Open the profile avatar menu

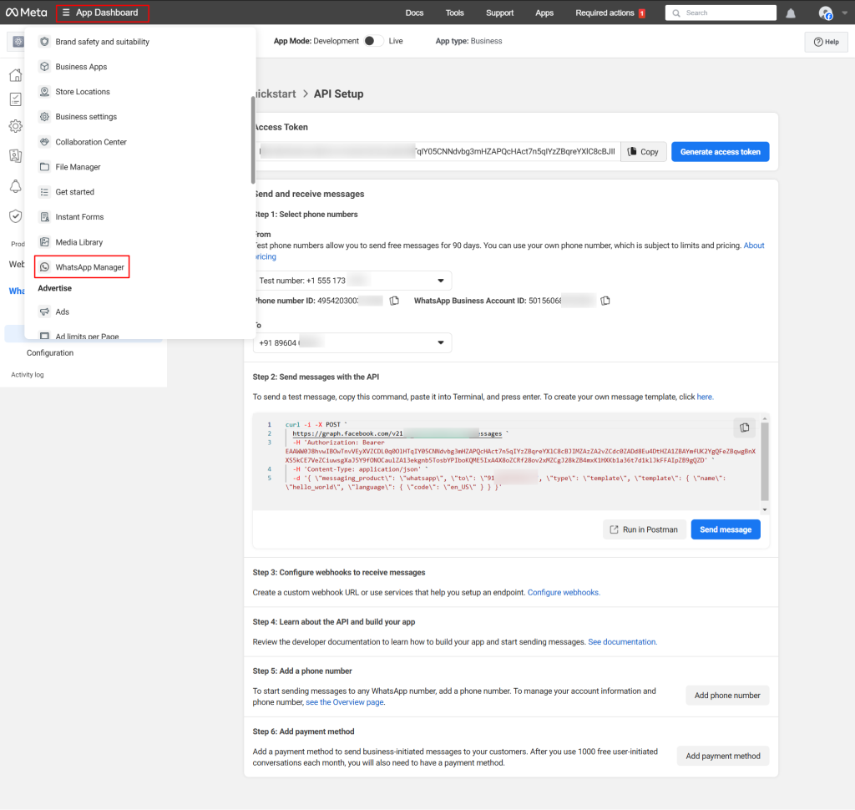[x=826, y=13]
